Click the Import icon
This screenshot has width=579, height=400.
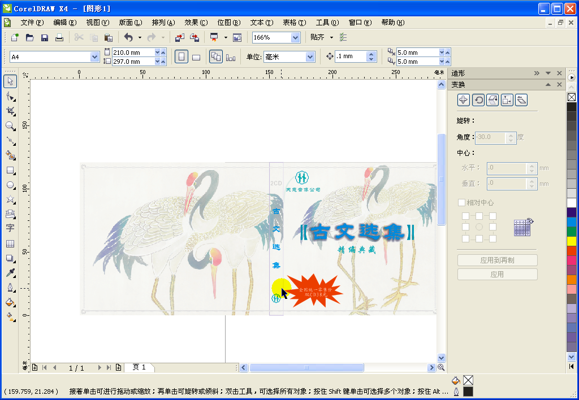tap(180, 37)
